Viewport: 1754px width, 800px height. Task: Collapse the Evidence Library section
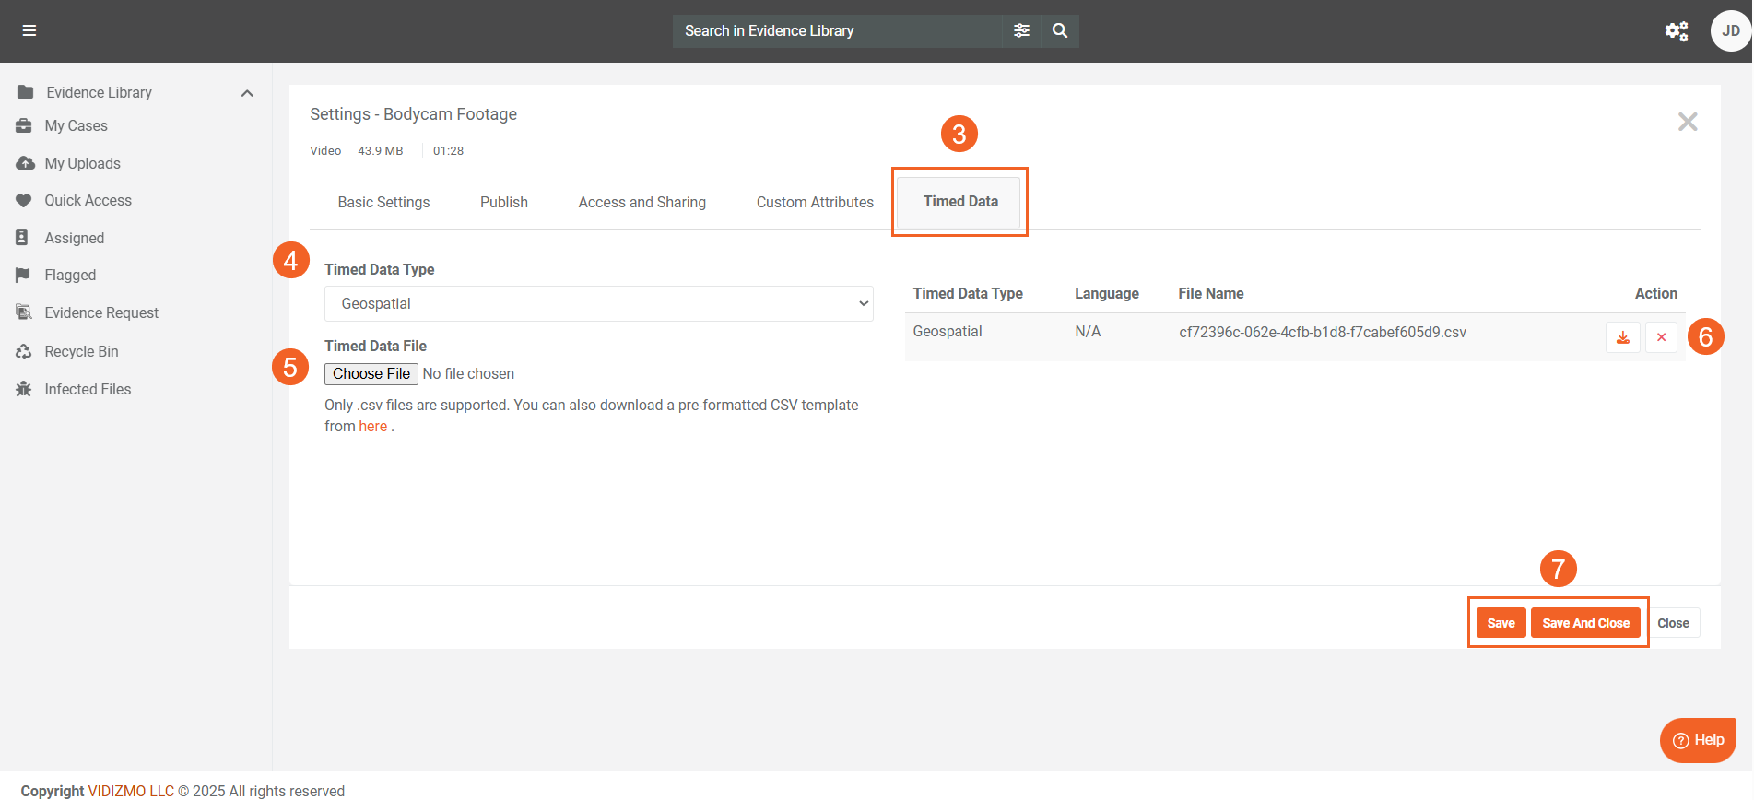(x=247, y=93)
